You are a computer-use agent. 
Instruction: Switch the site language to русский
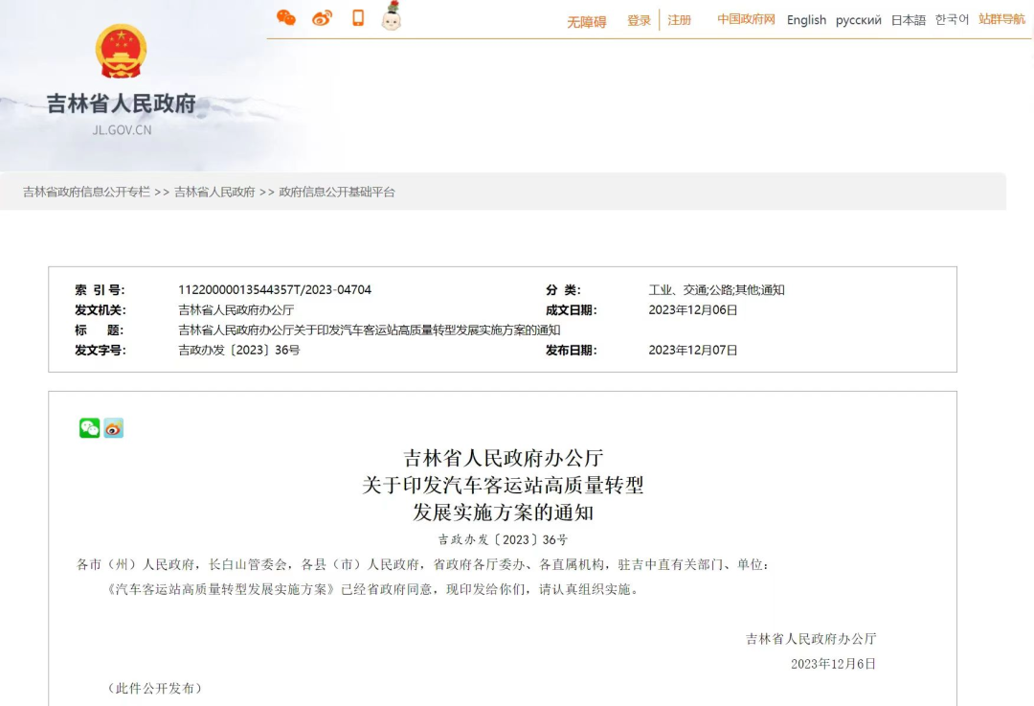click(858, 20)
